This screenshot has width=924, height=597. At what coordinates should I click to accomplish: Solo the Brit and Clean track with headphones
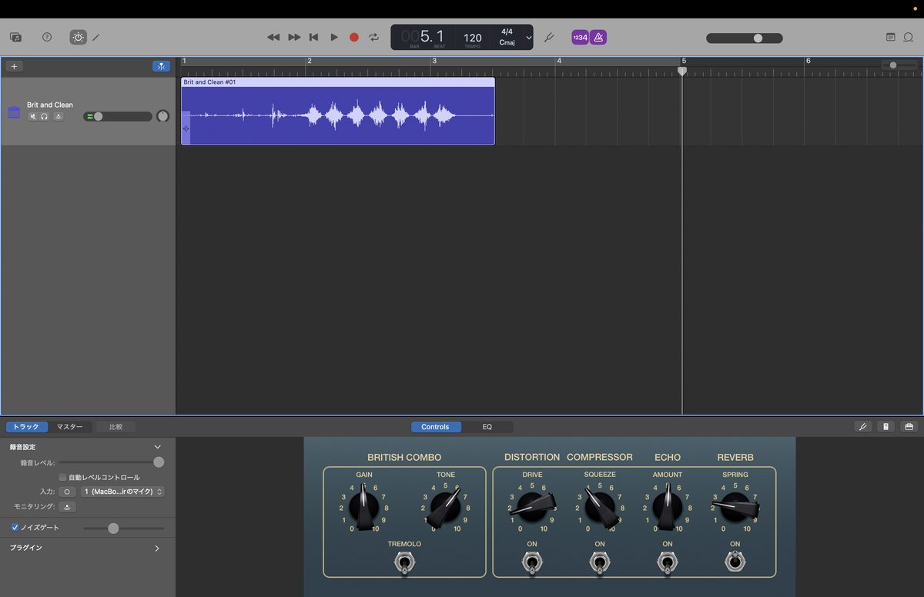click(44, 116)
